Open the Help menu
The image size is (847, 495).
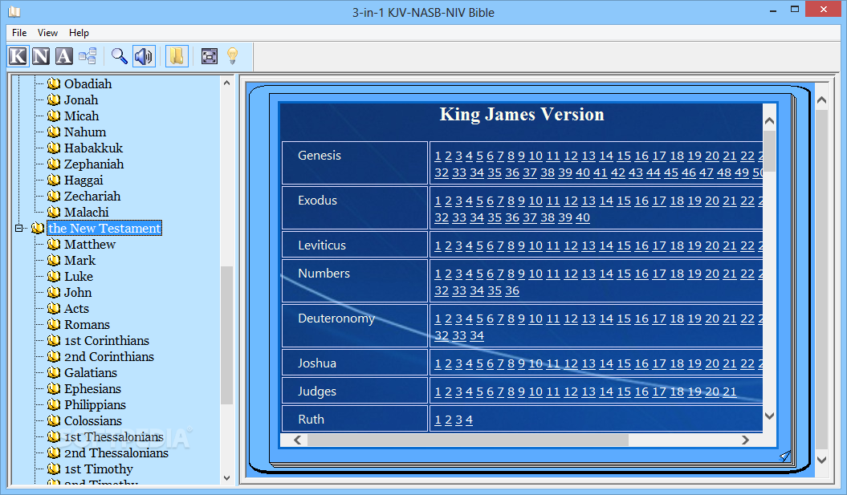pos(79,32)
